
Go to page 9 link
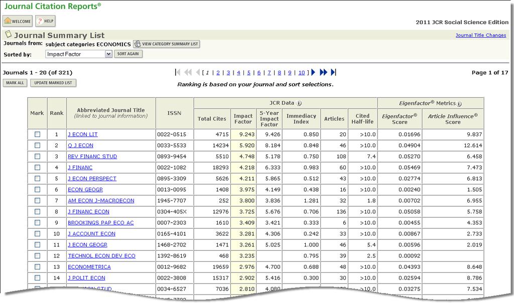pyautogui.click(x=290, y=72)
